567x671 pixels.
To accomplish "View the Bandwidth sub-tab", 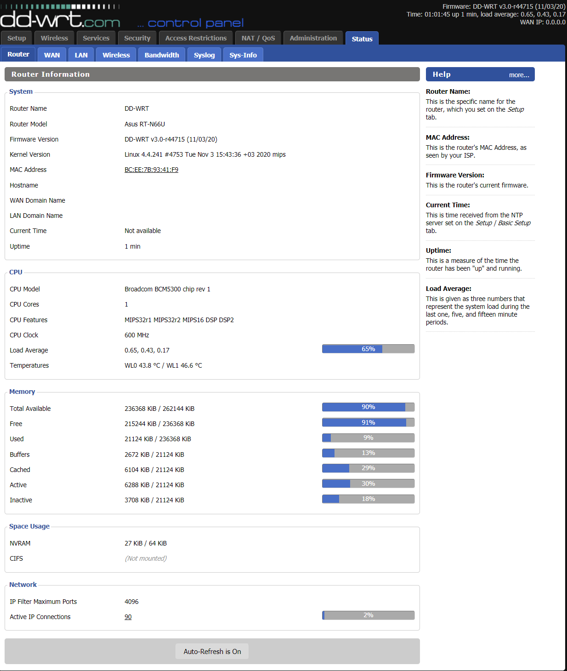I will click(x=162, y=55).
